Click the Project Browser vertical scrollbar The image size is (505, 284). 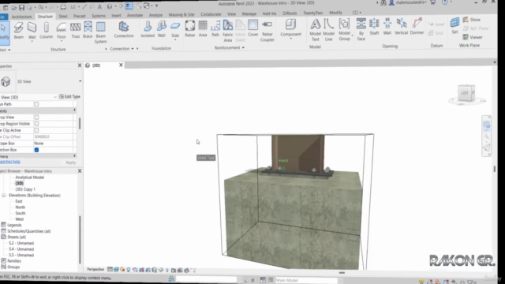pos(80,240)
